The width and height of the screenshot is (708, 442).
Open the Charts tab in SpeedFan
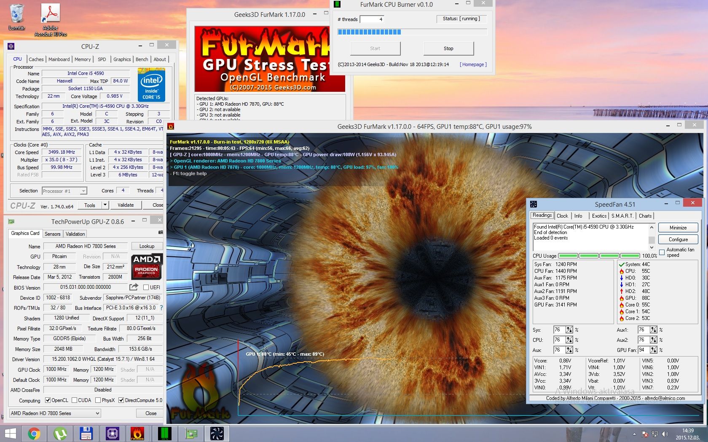click(x=645, y=216)
